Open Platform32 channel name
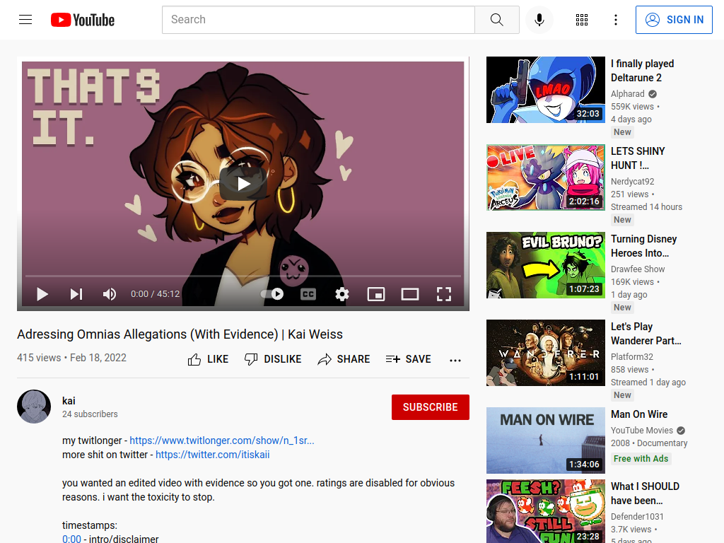The image size is (724, 543). coord(632,357)
